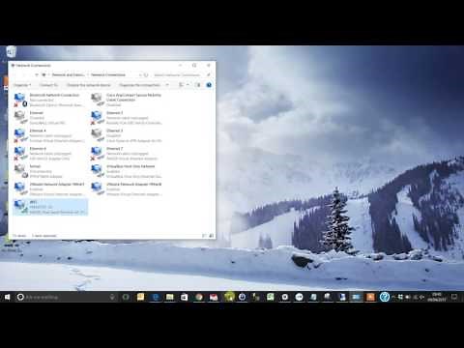Launch Microsoft Edge from the taskbar

click(155, 297)
